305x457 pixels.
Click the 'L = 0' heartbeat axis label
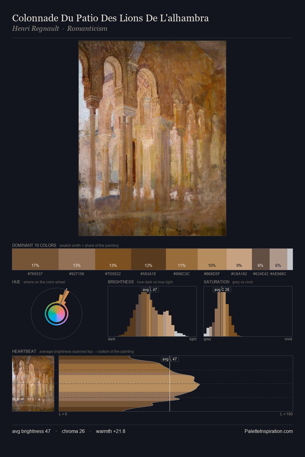pyautogui.click(x=63, y=414)
